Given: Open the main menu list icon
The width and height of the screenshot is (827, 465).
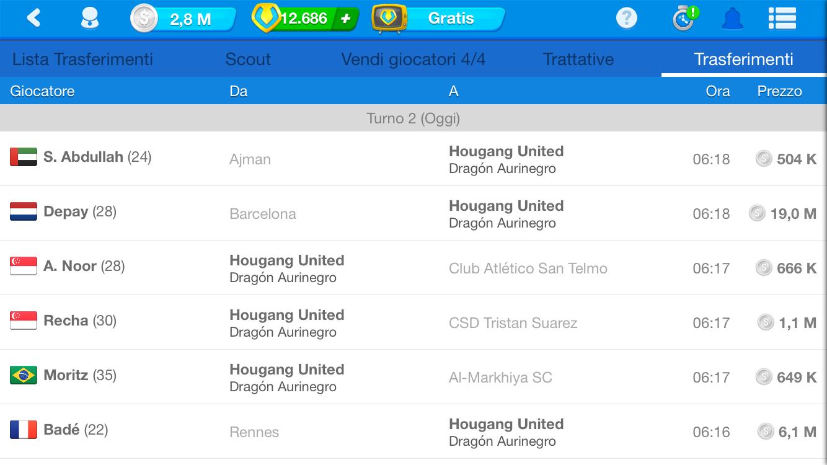Looking at the screenshot, I should point(782,19).
